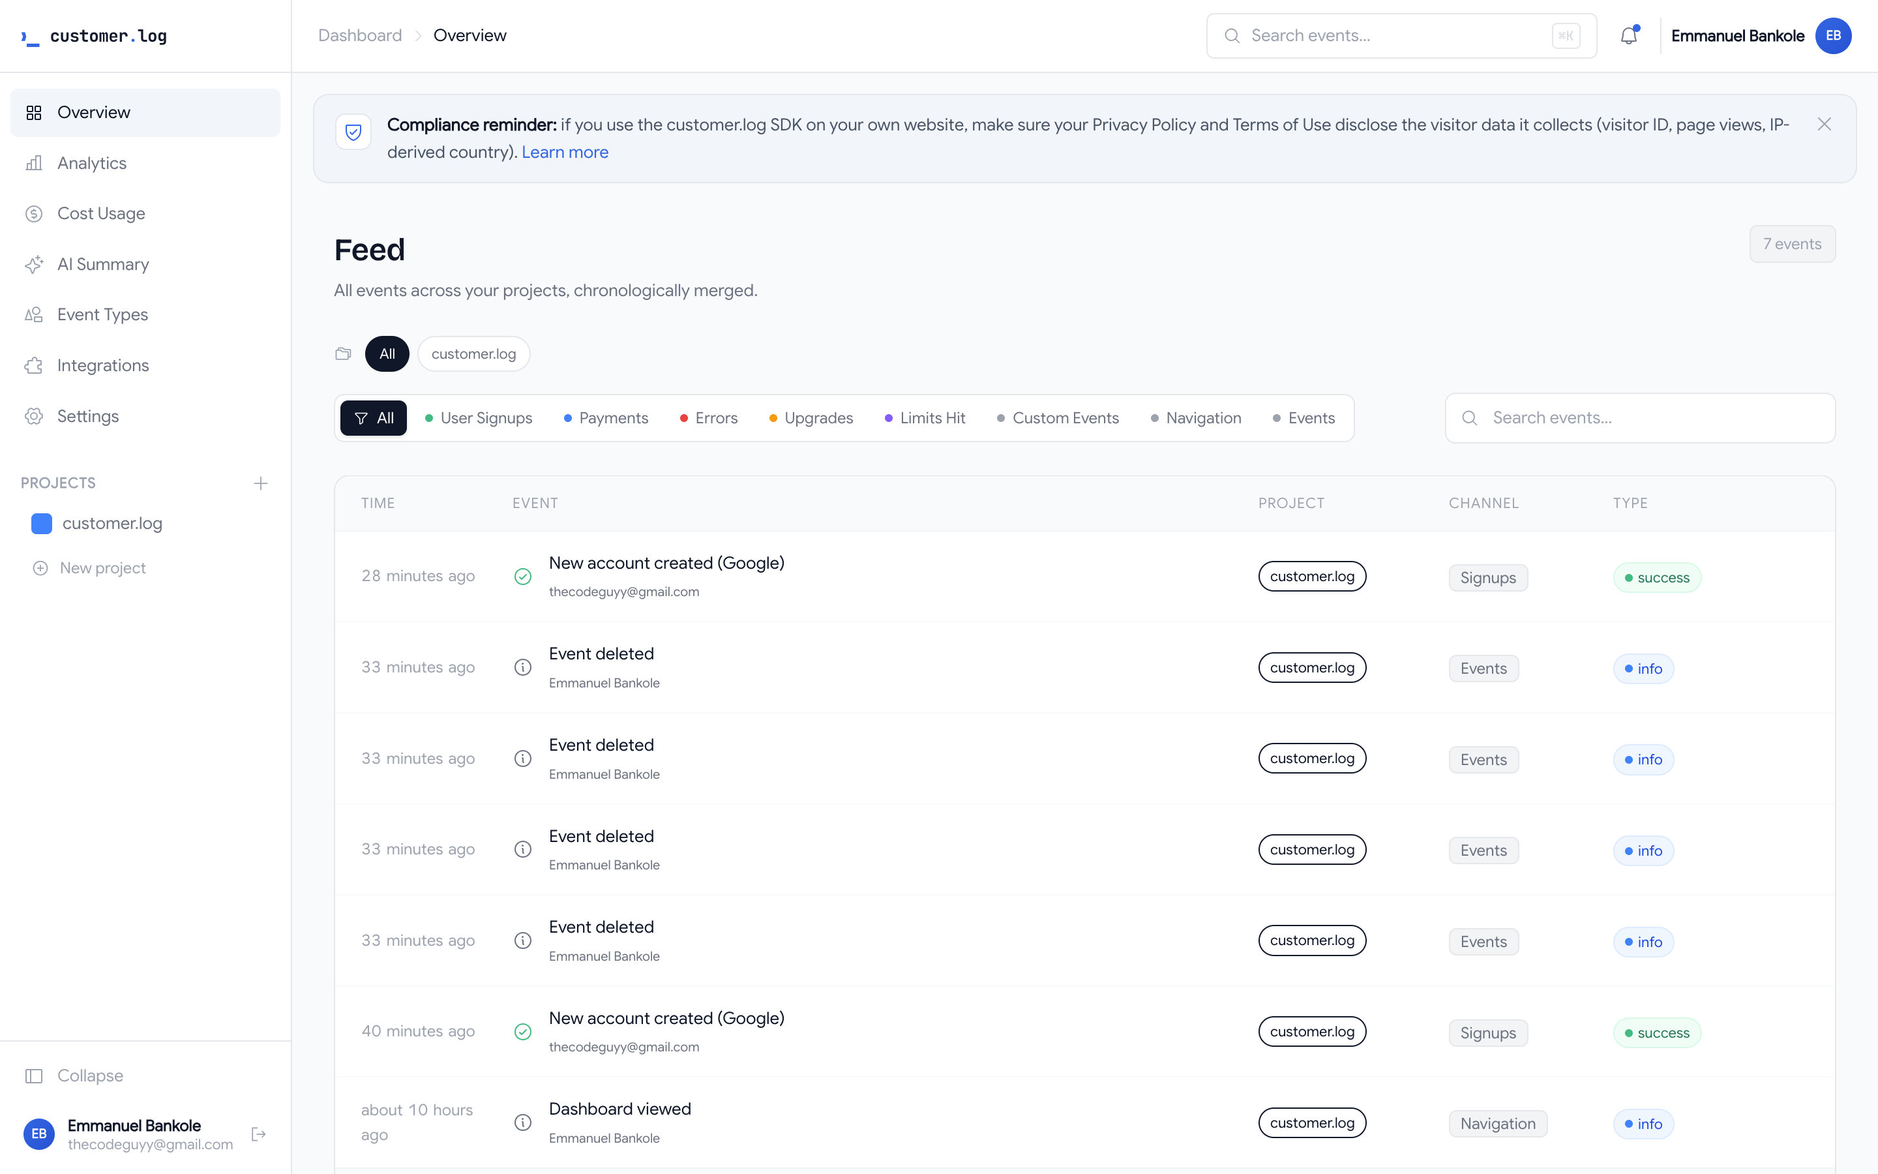This screenshot has height=1174, width=1878.
Task: Click the EVENT column header
Action: click(535, 503)
